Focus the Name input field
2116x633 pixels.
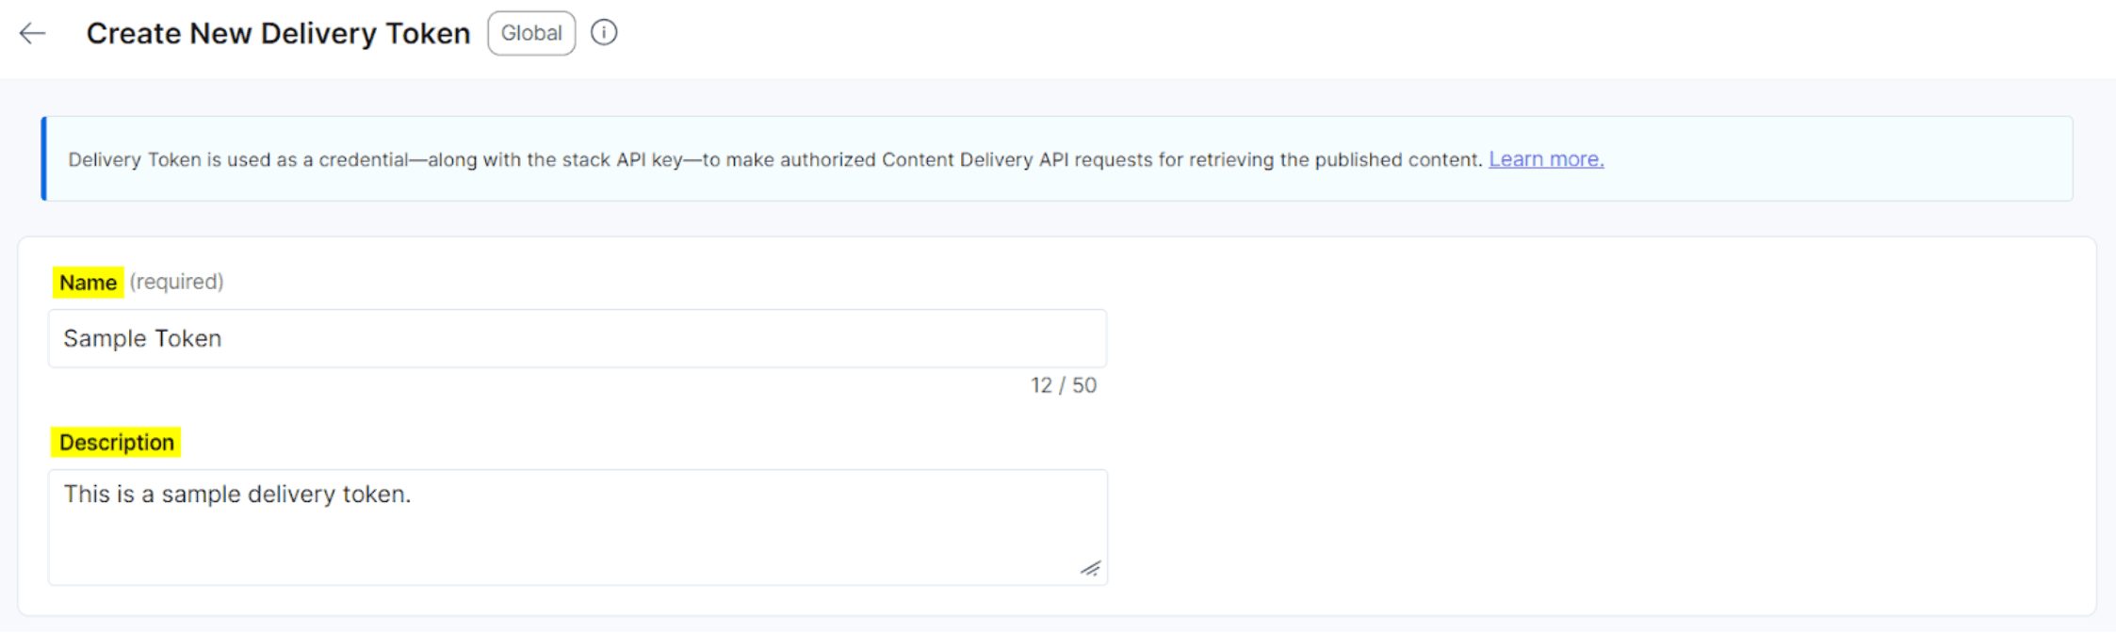(577, 338)
